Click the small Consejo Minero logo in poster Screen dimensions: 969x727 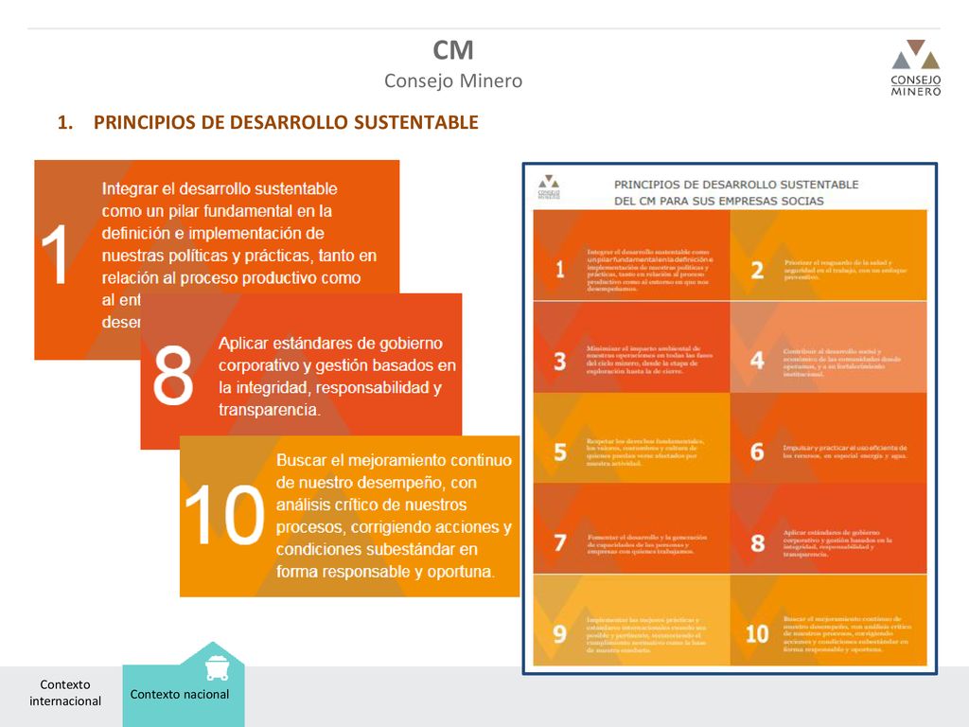[549, 186]
